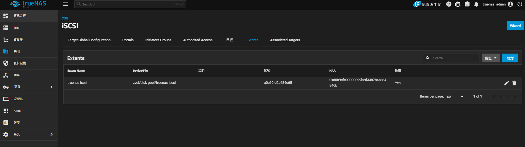
Task: Click the Extents table Search field
Action: click(455, 58)
